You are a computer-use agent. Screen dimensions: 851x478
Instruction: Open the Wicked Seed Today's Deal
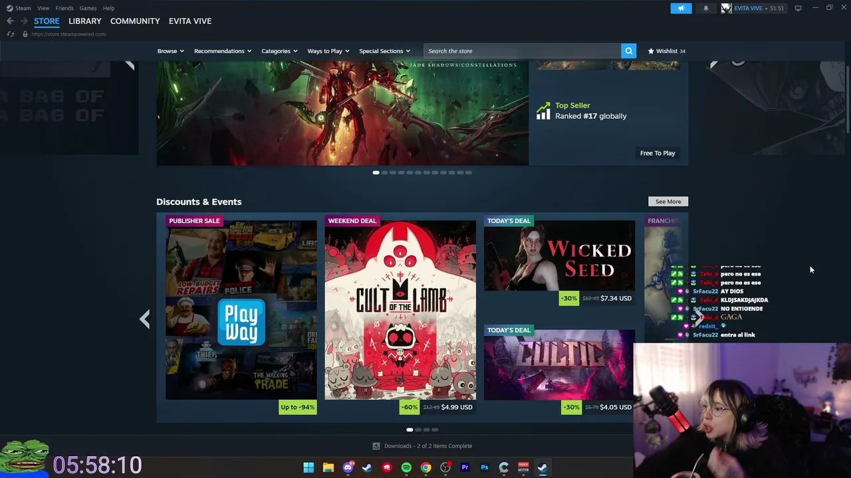point(559,256)
